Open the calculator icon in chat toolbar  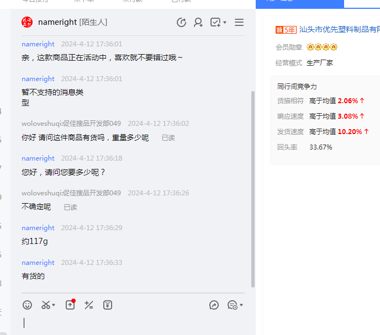coord(89,305)
